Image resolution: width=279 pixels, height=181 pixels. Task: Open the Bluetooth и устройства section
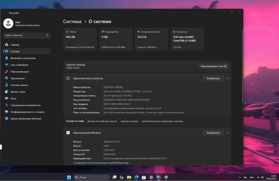(x=23, y=58)
